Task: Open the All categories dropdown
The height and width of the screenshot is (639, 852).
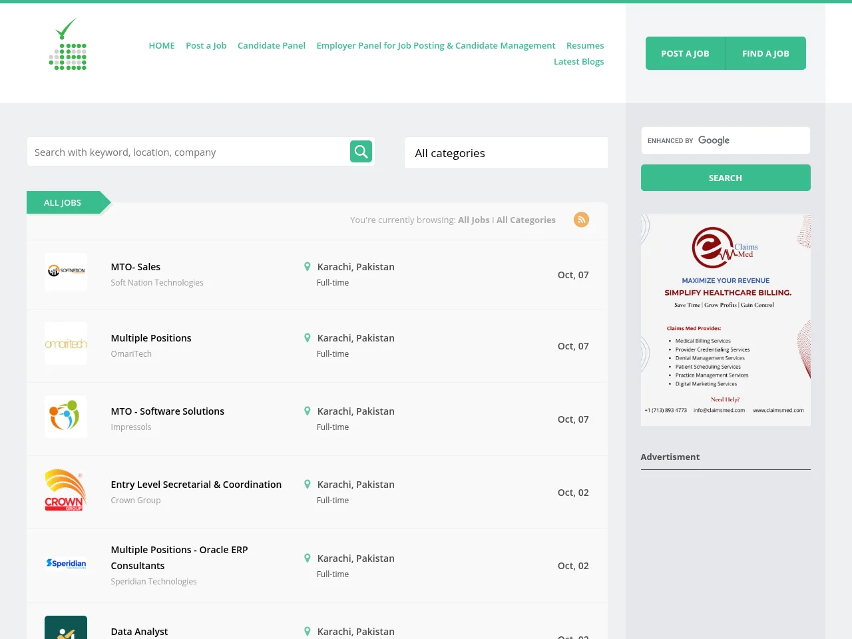Action: click(x=506, y=153)
